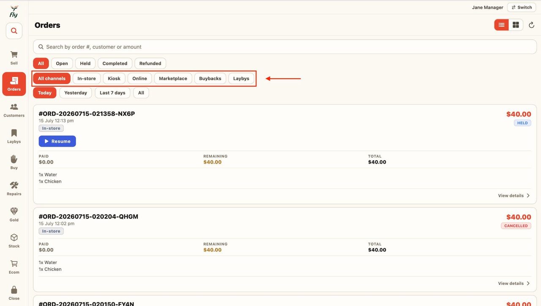Filter by Marketplace channel
The width and height of the screenshot is (541, 306).
173,79
